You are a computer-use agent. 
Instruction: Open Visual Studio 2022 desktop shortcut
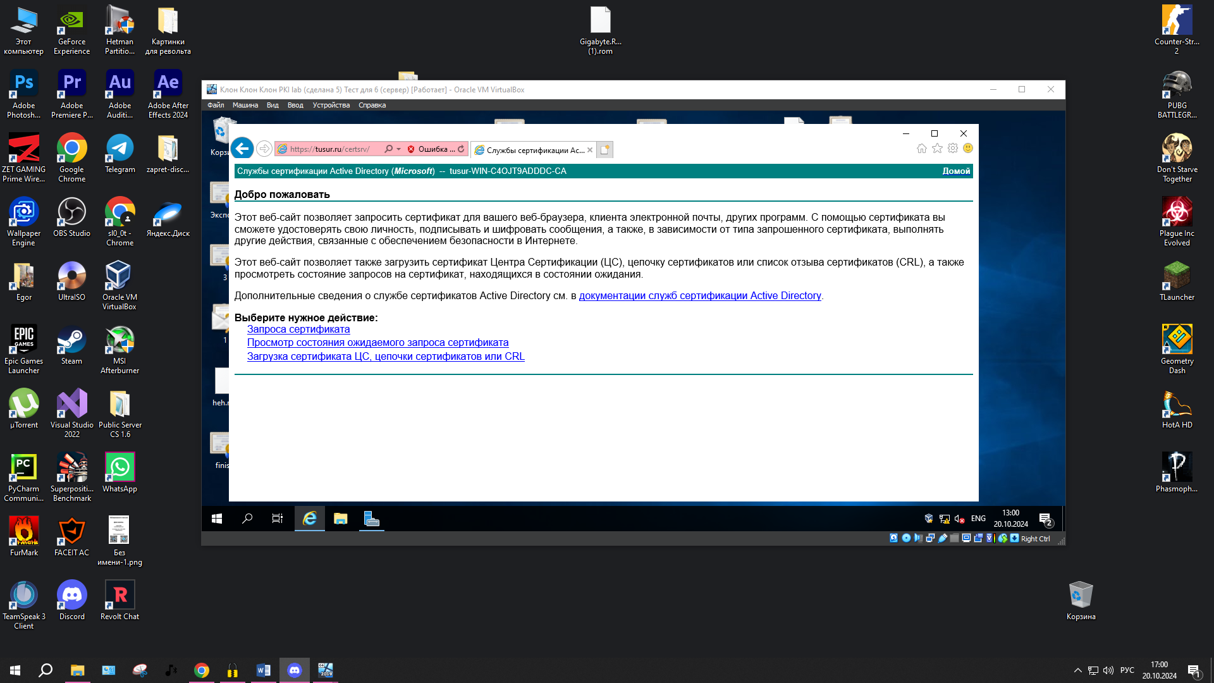point(71,413)
